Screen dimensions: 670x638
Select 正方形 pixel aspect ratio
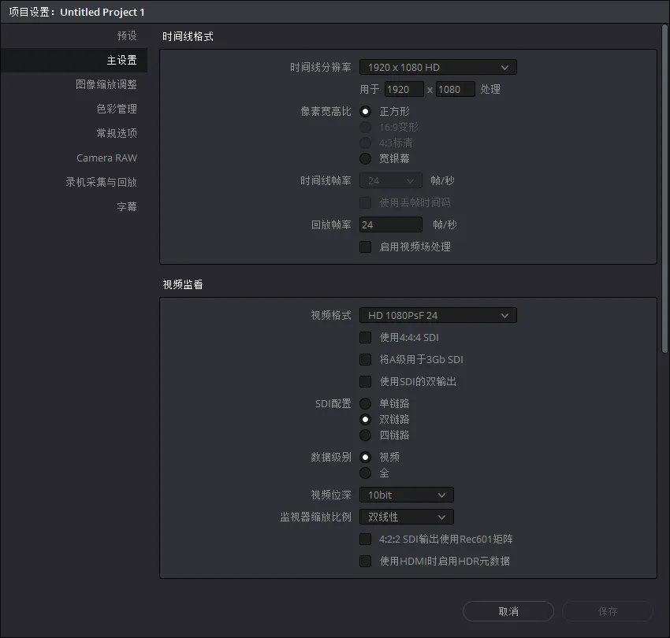(365, 111)
